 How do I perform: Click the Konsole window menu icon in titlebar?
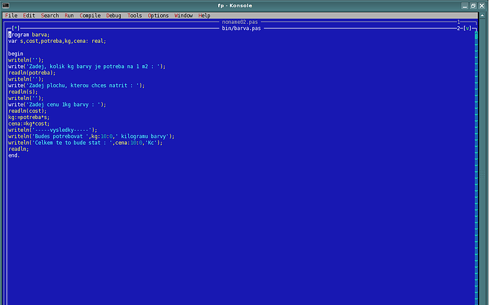click(x=6, y=5)
